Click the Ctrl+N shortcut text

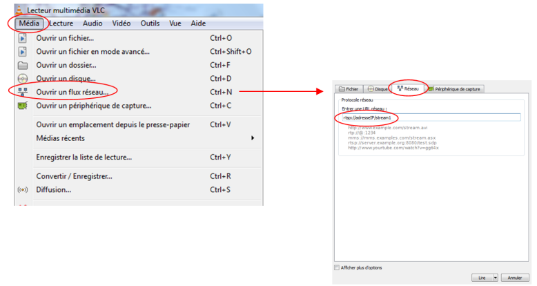click(x=221, y=92)
